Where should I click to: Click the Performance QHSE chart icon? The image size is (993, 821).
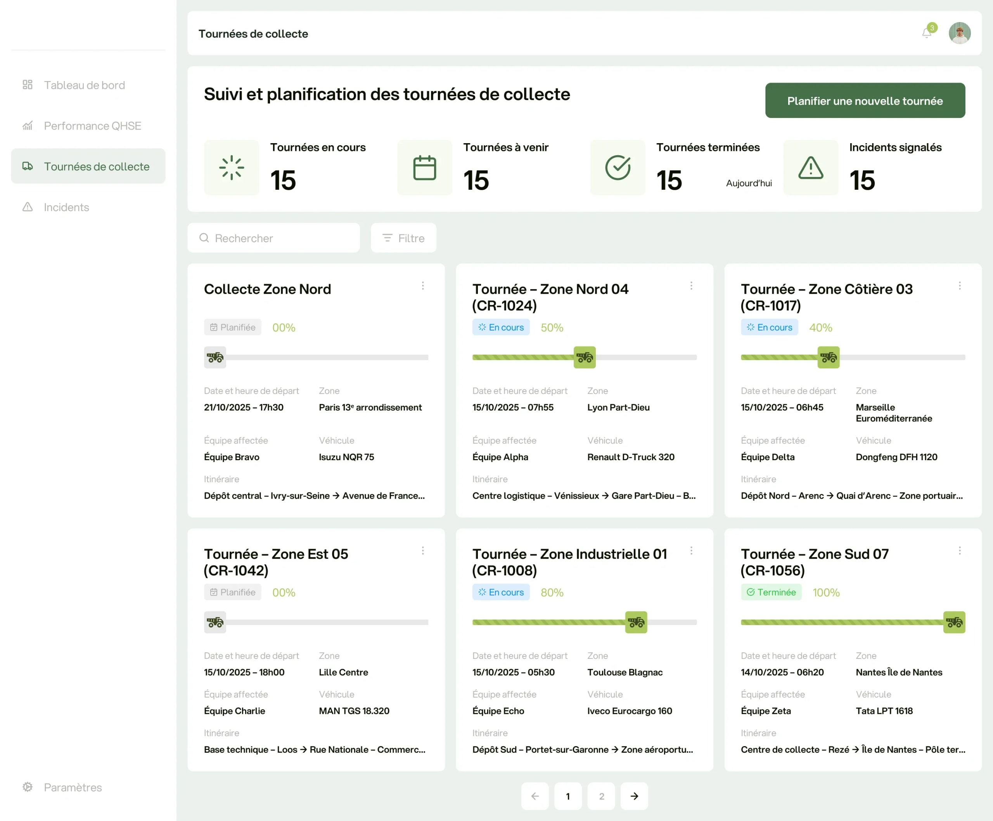click(x=28, y=125)
